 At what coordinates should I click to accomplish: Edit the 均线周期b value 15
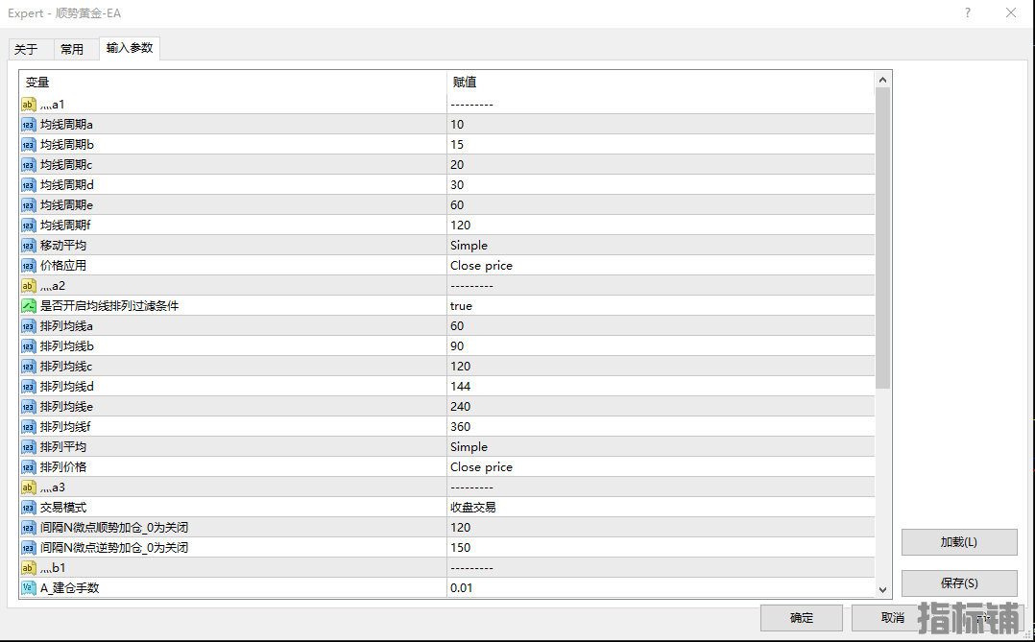coord(661,145)
